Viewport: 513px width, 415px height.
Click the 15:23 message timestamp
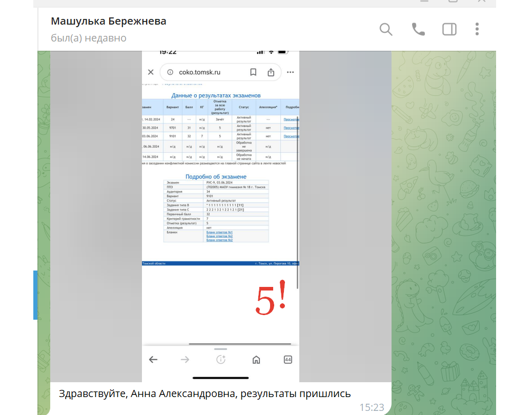(x=372, y=407)
